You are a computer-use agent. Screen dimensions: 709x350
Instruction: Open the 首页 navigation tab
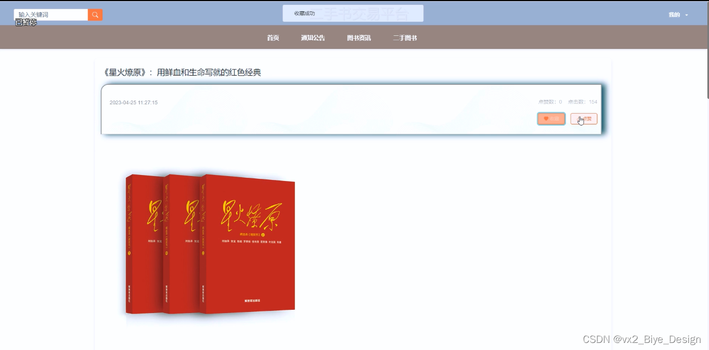(x=273, y=38)
